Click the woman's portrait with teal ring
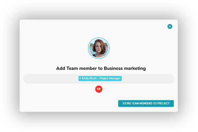This screenshot has width=198, height=132. point(99,48)
